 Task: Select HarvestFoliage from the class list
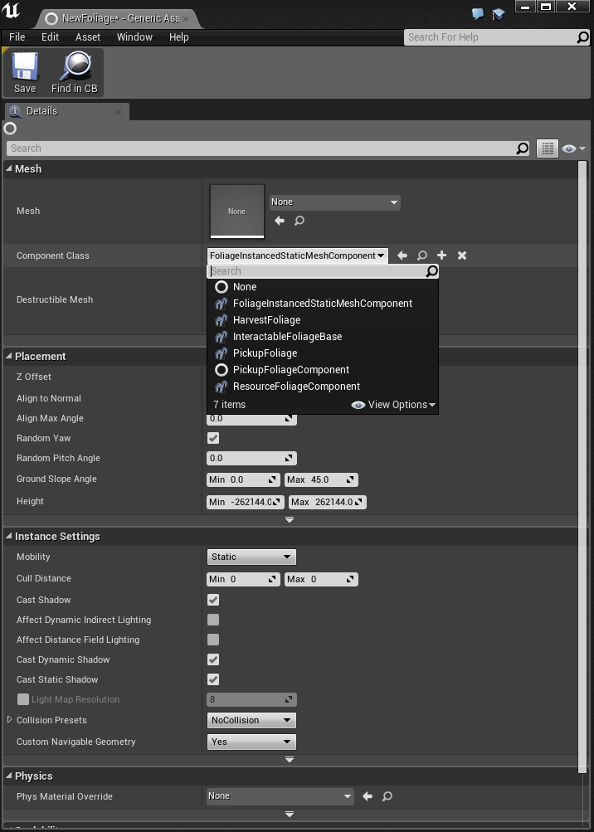[266, 320]
